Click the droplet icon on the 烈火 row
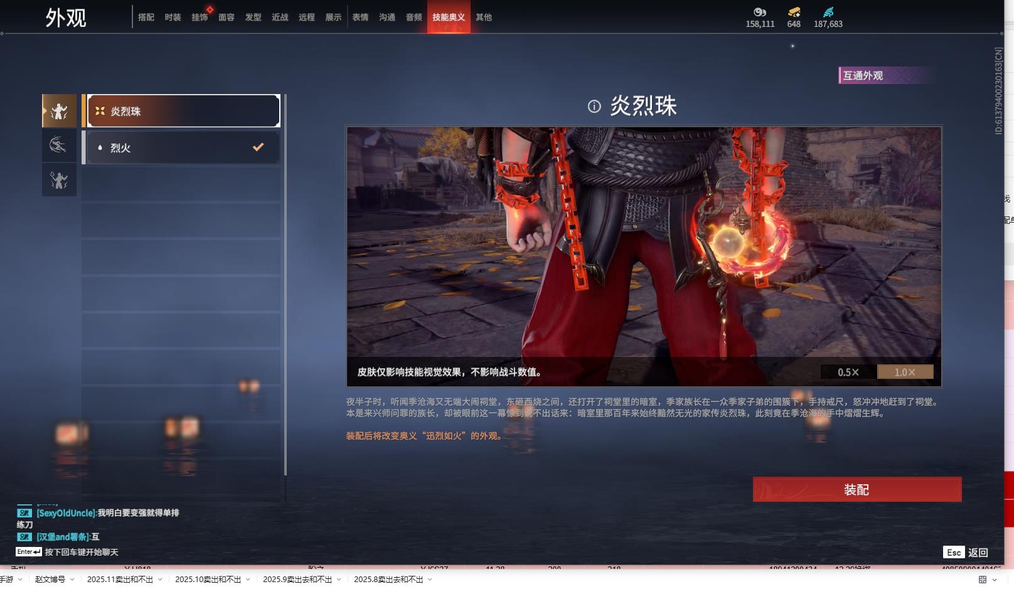Viewport: 1014px width, 589px height. pos(100,148)
